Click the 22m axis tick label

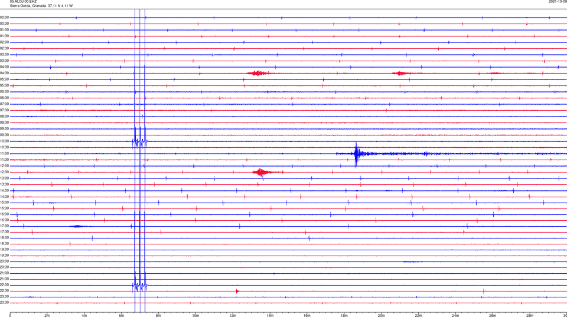pos(418,316)
